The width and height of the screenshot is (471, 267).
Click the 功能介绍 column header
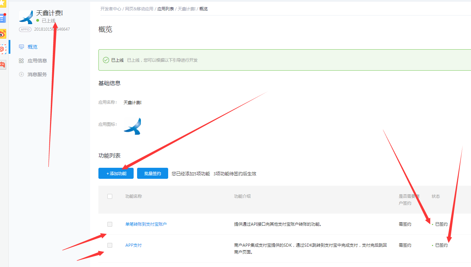(242, 196)
